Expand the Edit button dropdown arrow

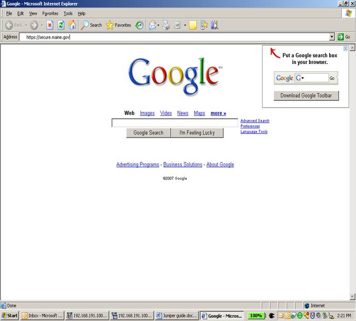[x=185, y=25]
